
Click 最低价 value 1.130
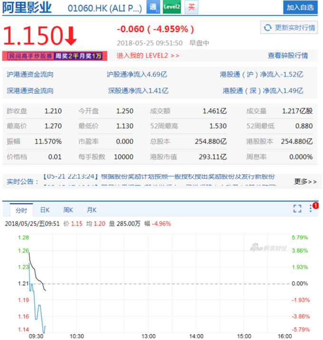click(x=125, y=126)
